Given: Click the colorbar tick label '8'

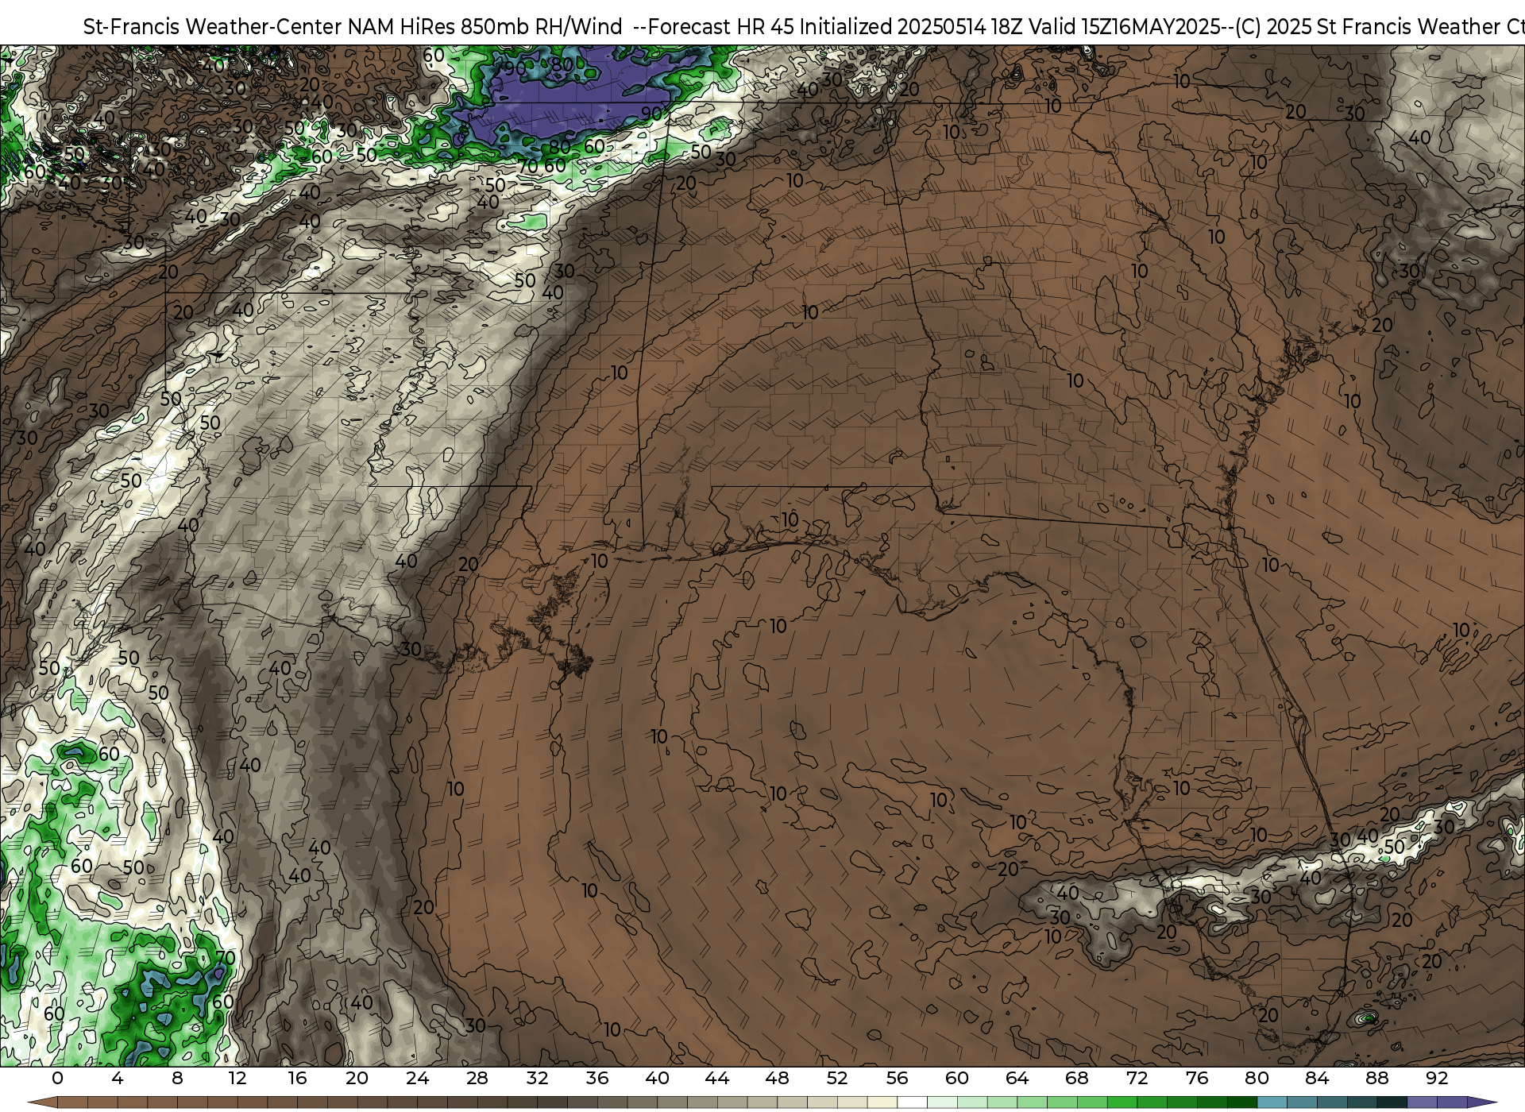Looking at the screenshot, I should 177,1078.
